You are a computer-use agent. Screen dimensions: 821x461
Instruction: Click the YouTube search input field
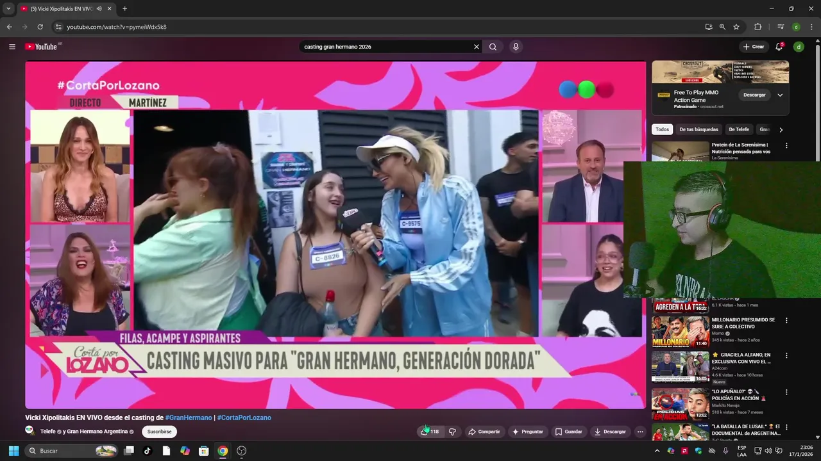(x=387, y=47)
